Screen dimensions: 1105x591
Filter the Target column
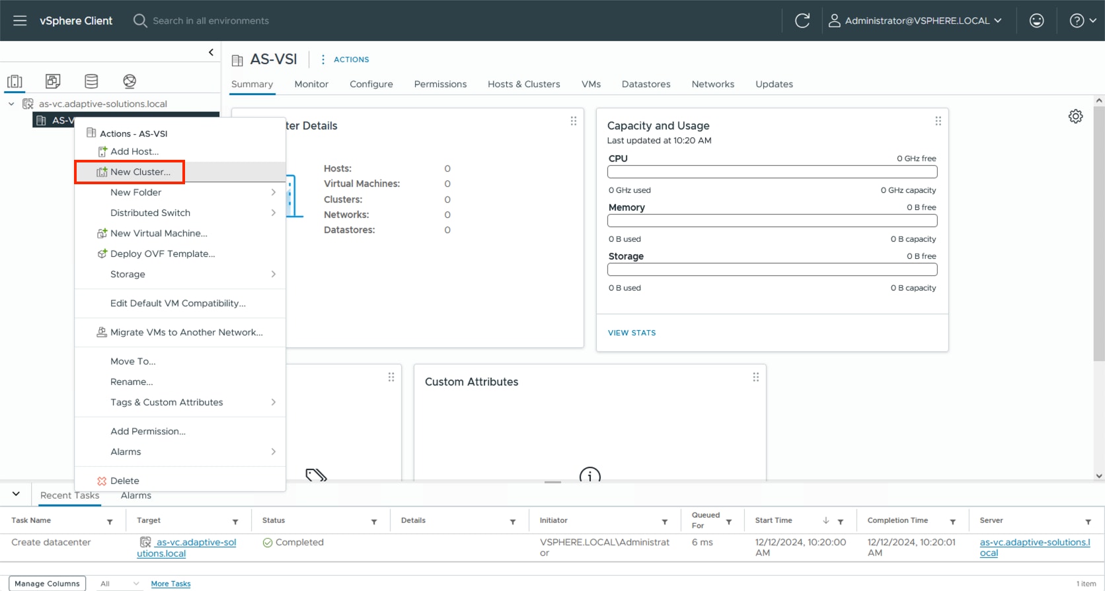point(235,522)
